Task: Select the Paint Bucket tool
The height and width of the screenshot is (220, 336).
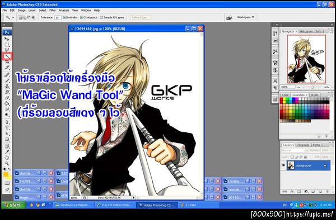Action: tap(7, 104)
